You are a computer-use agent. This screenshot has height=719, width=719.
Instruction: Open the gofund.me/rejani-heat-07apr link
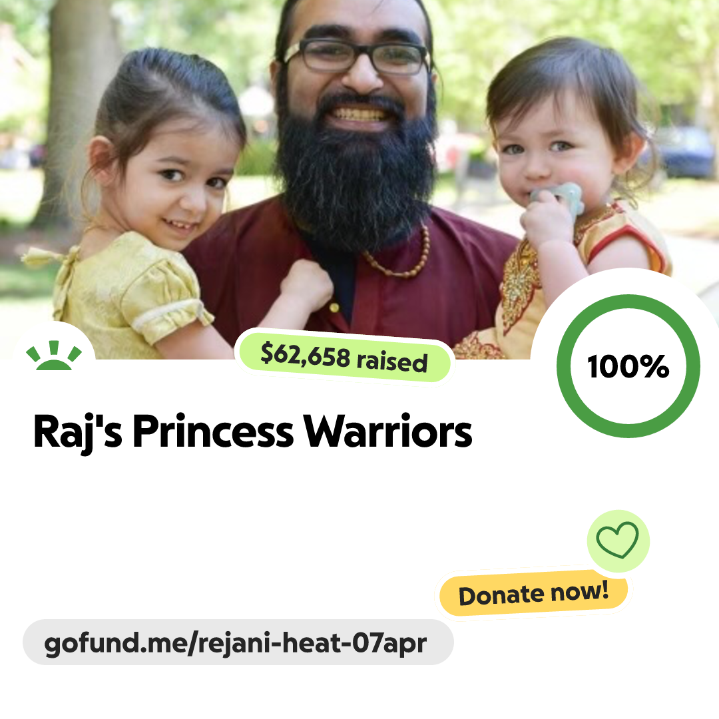coord(235,642)
